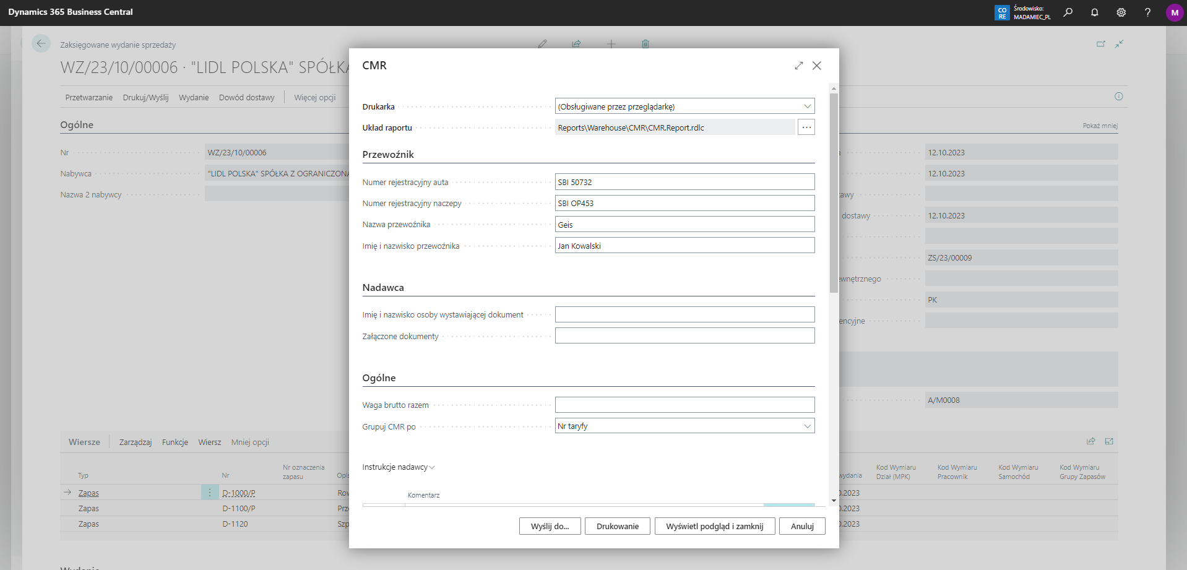Click the delete trash icon

pos(645,44)
